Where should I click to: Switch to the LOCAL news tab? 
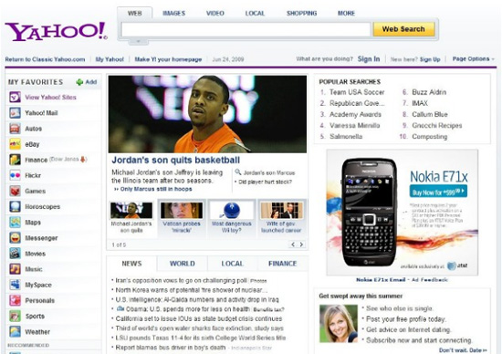pos(233,264)
